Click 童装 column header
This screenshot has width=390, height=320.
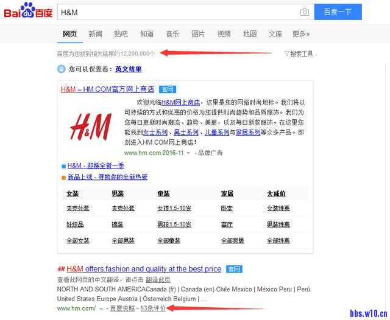click(164, 193)
